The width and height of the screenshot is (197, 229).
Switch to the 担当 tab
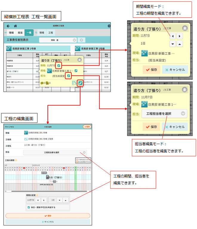(x=20, y=33)
